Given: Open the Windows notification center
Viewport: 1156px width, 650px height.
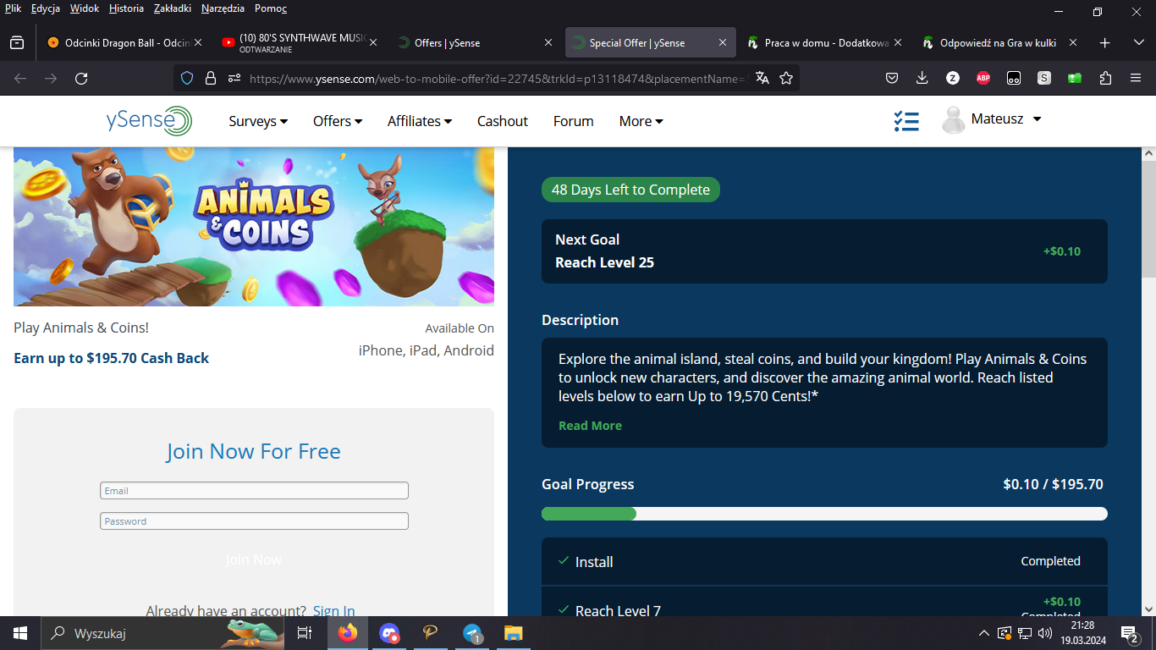Looking at the screenshot, I should (x=1129, y=633).
